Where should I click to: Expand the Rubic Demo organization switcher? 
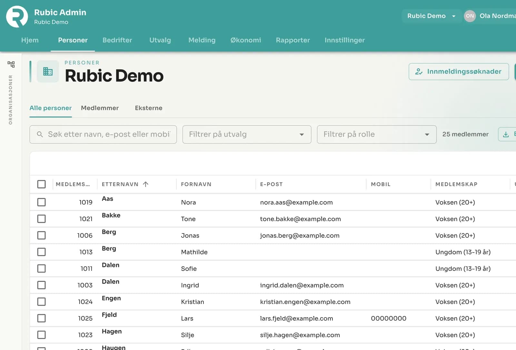click(x=431, y=16)
